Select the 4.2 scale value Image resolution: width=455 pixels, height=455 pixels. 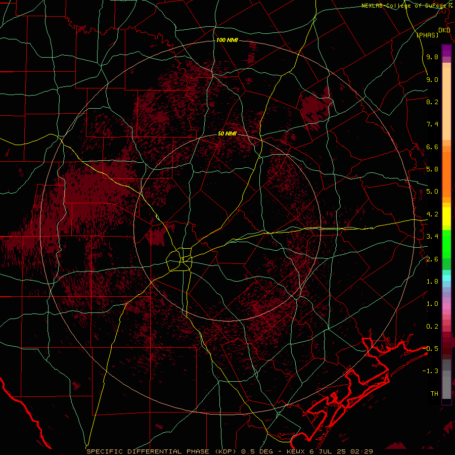pyautogui.click(x=432, y=214)
